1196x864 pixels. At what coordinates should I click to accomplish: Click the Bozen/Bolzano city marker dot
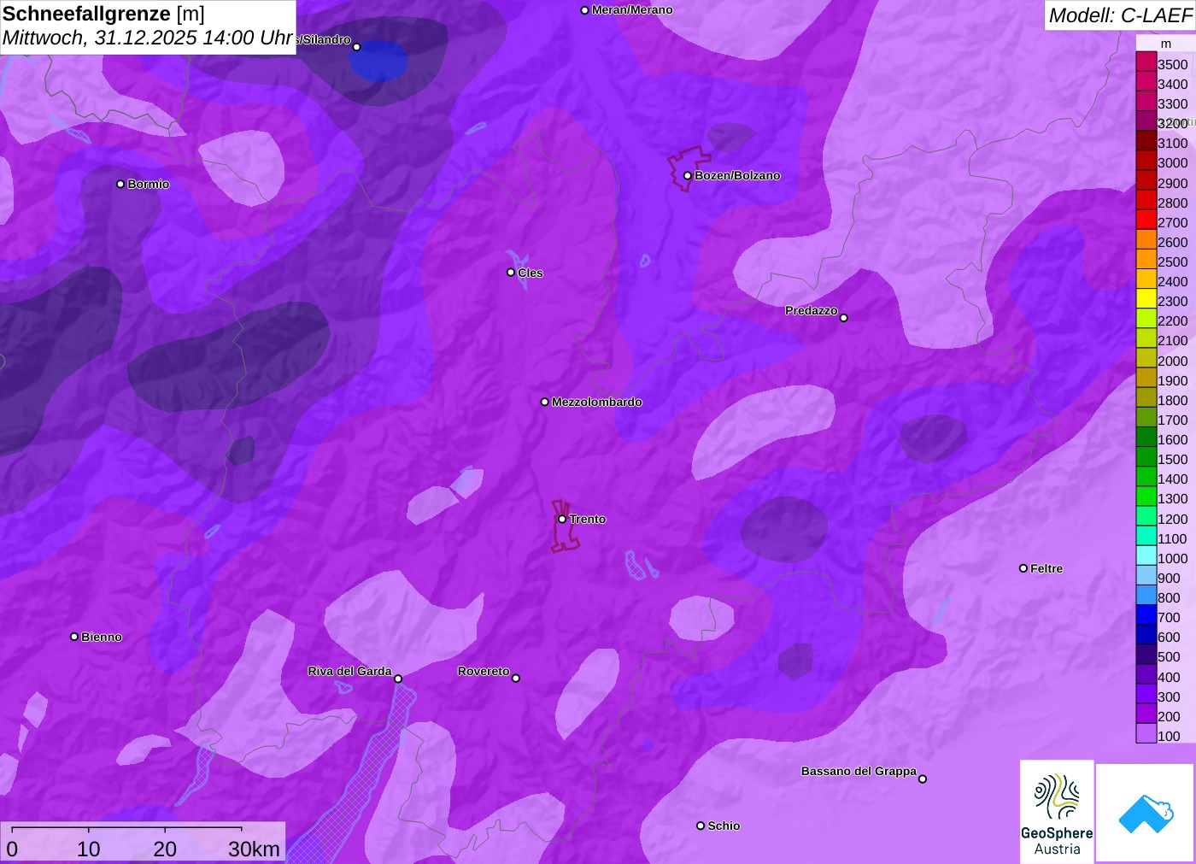tap(688, 176)
